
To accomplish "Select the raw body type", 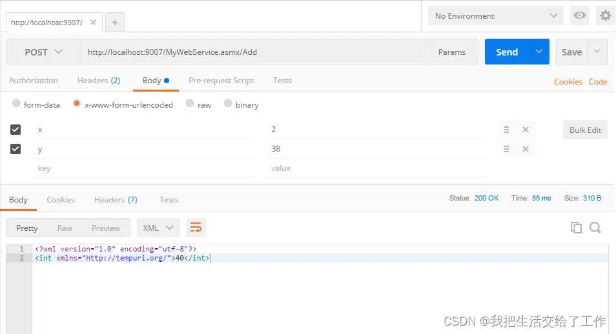I will 190,103.
